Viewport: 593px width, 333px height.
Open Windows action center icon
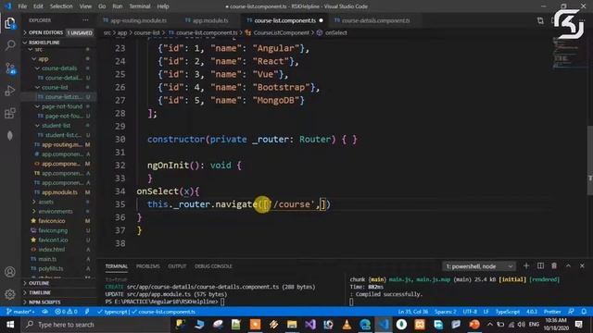point(578,325)
